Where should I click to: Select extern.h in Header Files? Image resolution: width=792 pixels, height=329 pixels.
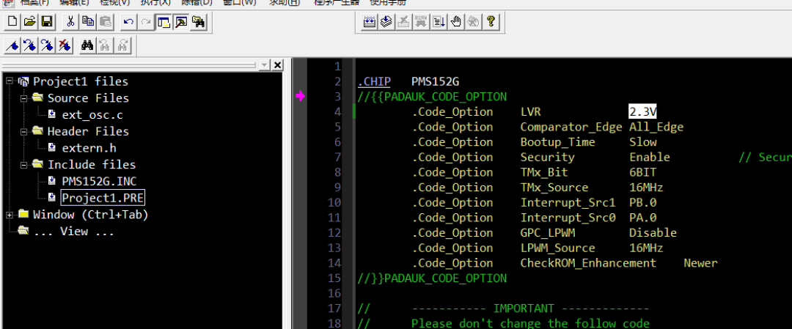(x=89, y=148)
